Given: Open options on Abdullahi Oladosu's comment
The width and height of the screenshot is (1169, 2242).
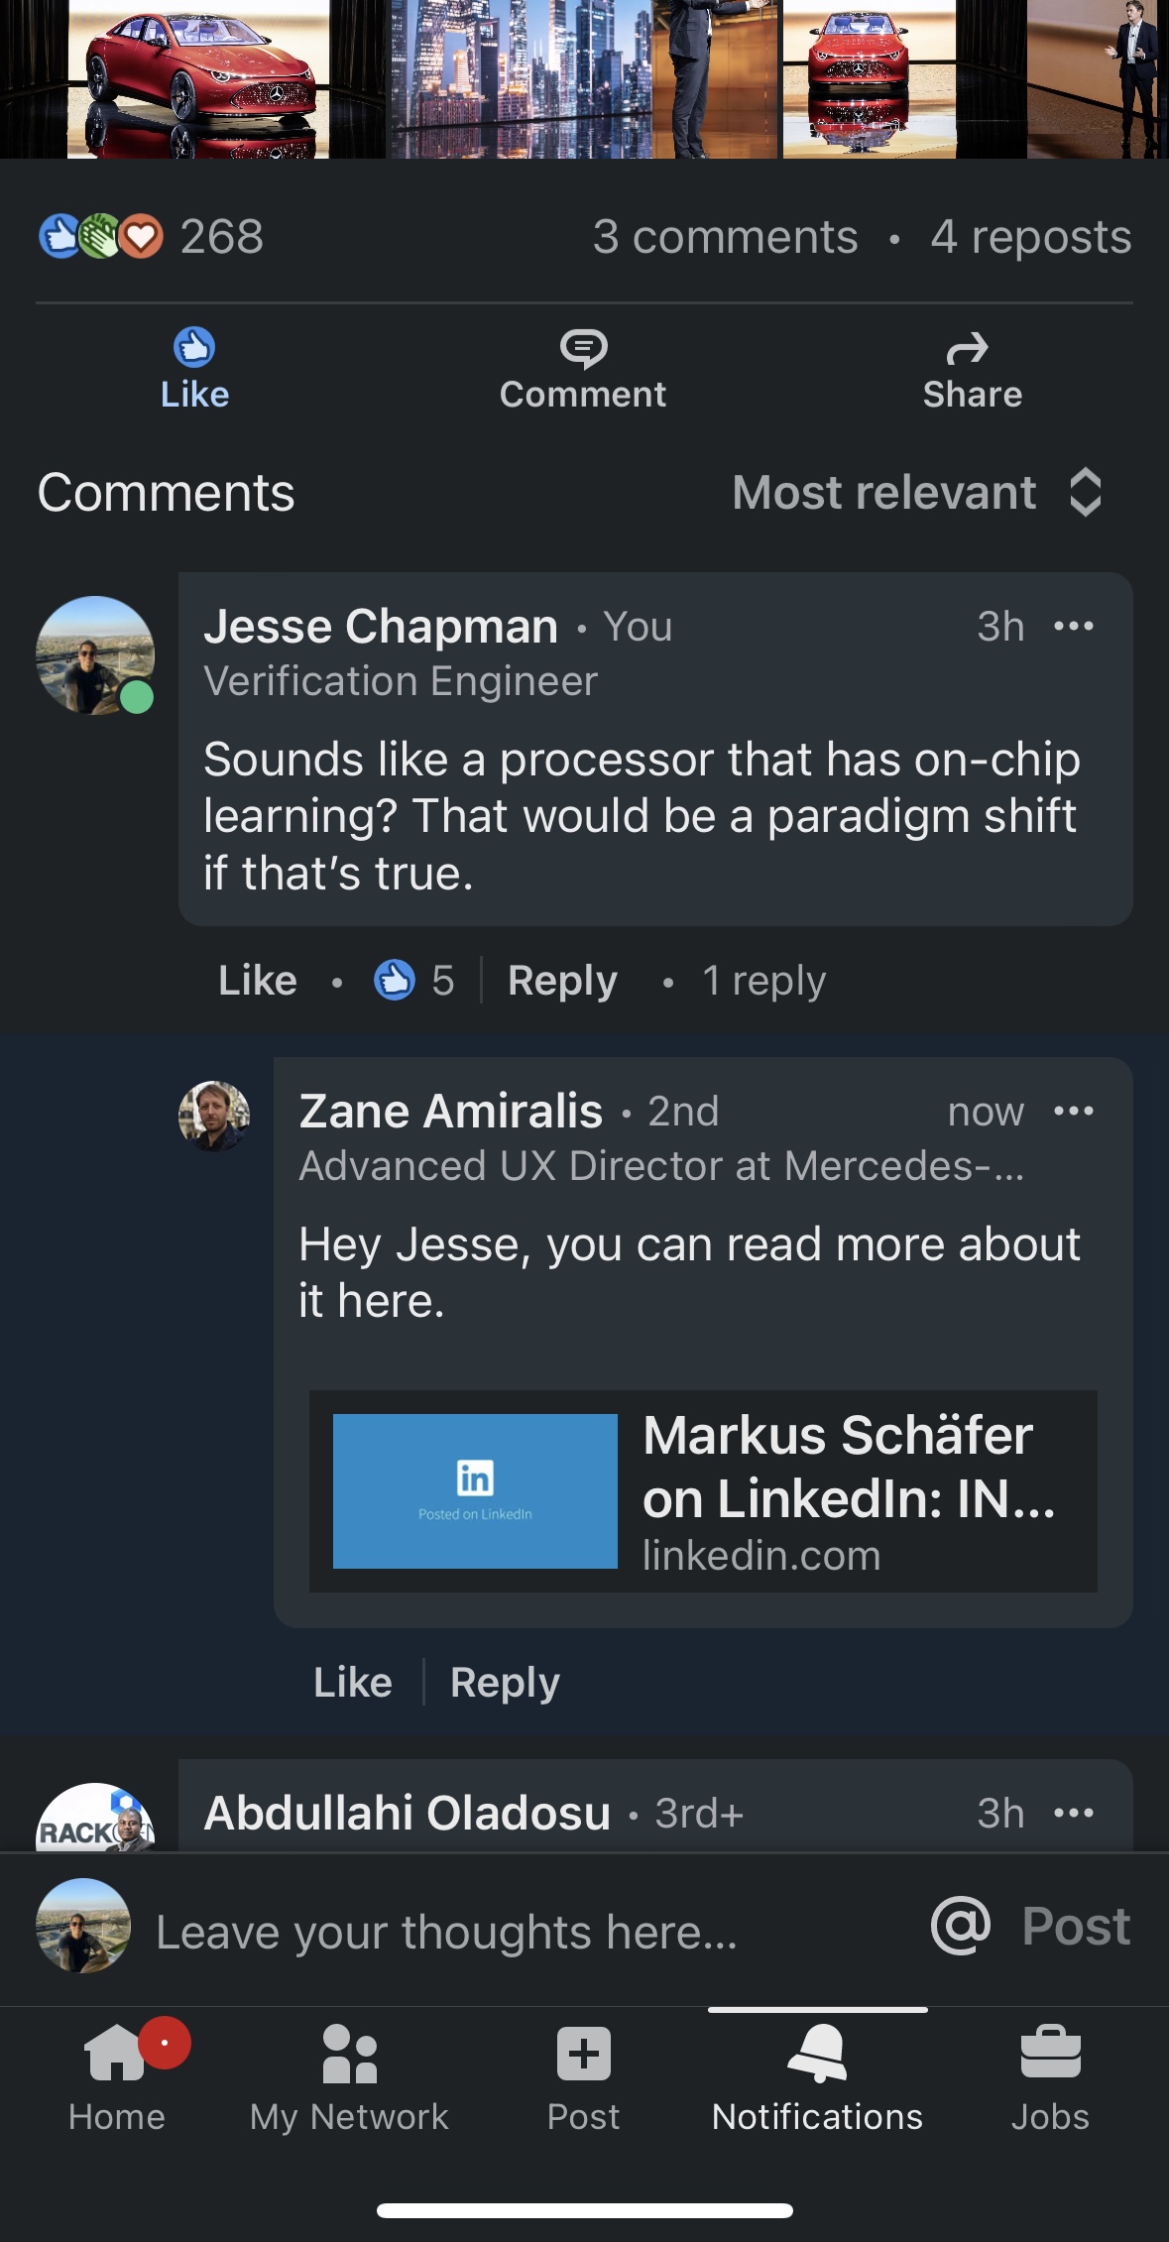Looking at the screenshot, I should tap(1074, 1814).
